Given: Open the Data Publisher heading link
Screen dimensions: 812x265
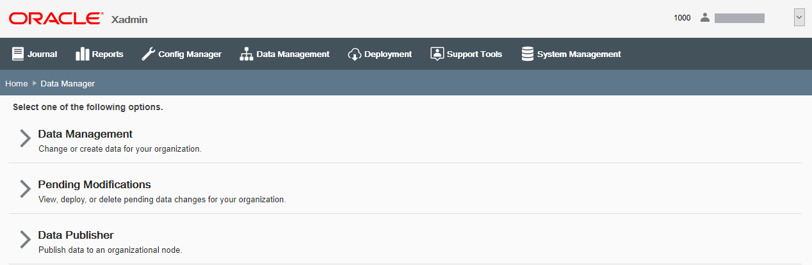Looking at the screenshot, I should point(76,236).
